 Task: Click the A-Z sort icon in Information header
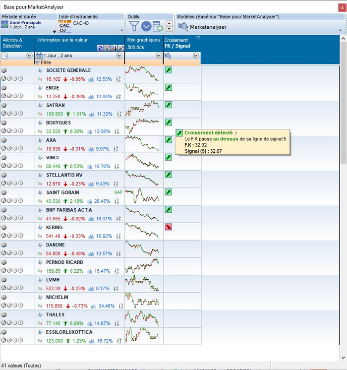114,48
